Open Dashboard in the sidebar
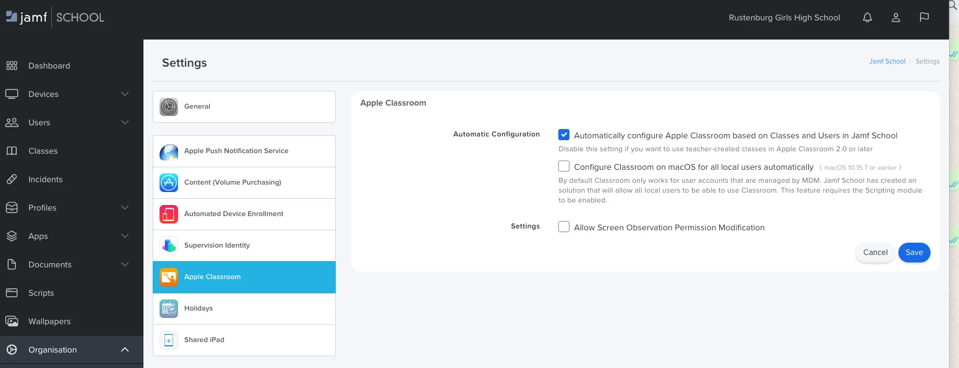Viewport: 959px width, 368px height. (72, 65)
